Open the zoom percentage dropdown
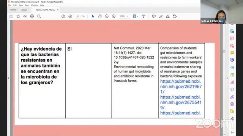 click(128, 16)
